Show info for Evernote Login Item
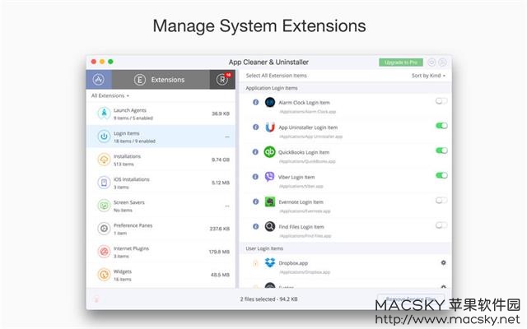 coord(255,202)
